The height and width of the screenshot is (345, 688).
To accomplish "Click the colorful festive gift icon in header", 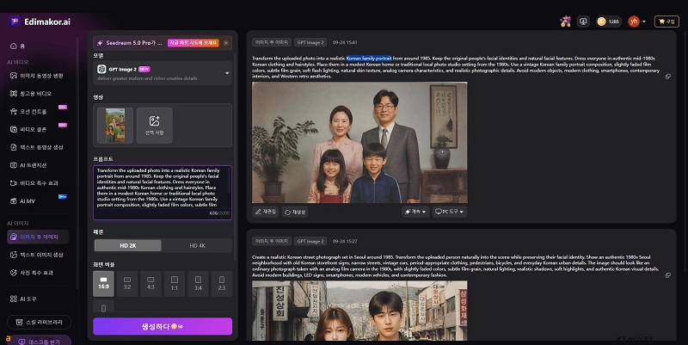I will click(x=566, y=21).
